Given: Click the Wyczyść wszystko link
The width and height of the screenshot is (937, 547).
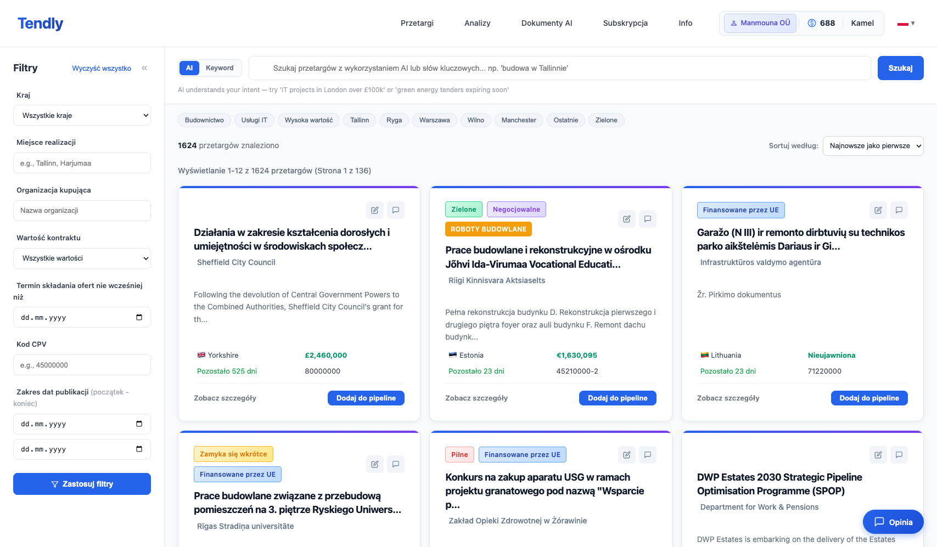Looking at the screenshot, I should point(102,69).
